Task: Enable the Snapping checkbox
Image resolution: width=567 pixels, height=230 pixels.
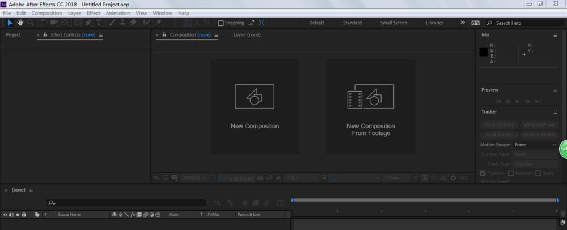Action: (221, 23)
